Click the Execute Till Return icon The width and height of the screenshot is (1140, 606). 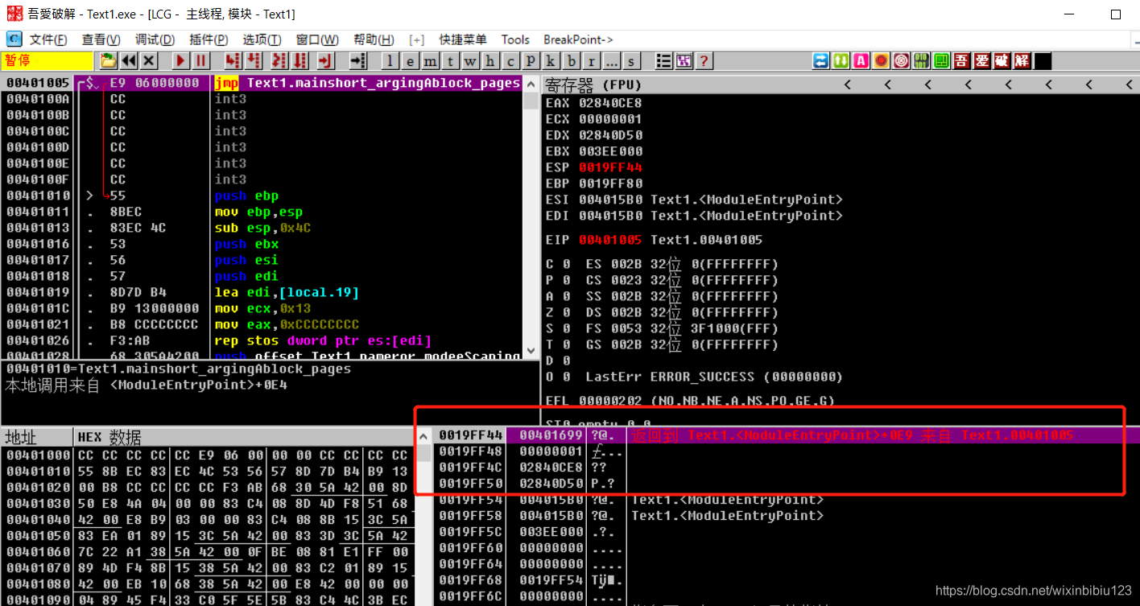click(325, 61)
